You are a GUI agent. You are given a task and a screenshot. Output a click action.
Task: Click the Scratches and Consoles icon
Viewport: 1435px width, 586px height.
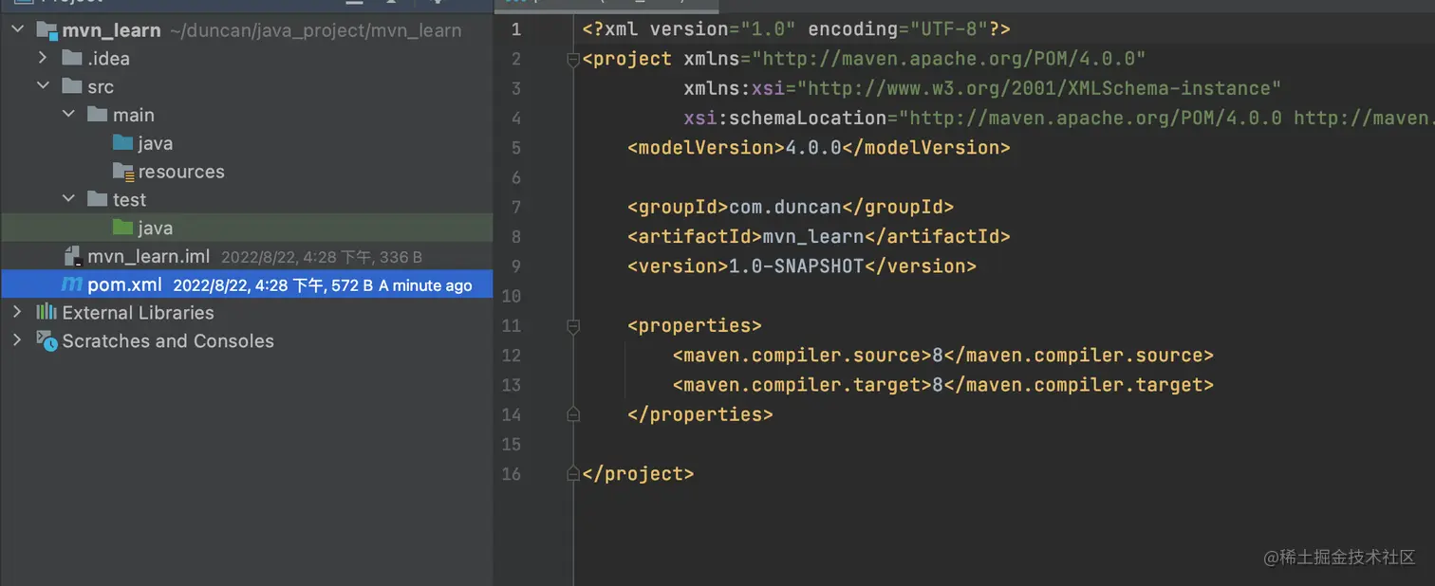(x=47, y=340)
